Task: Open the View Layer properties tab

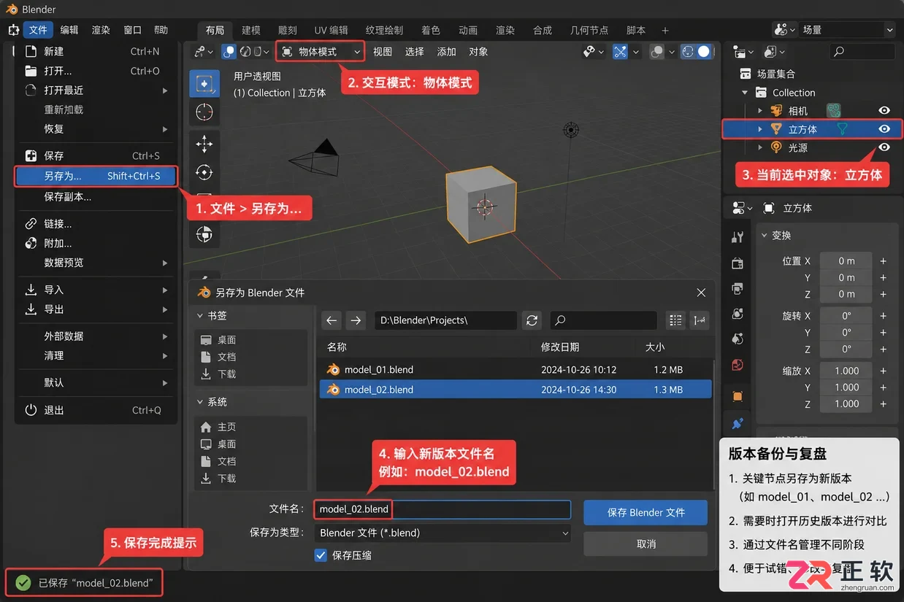Action: 738,314
